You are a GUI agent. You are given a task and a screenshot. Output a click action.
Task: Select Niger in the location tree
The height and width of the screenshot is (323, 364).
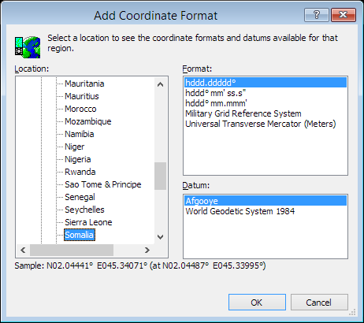(75, 147)
